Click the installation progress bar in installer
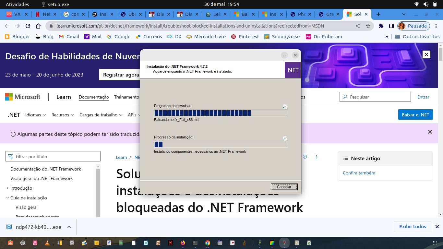 pos(221,144)
